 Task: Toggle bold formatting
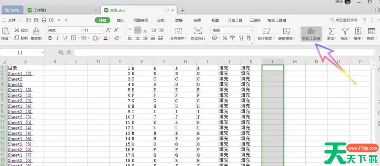(50, 38)
